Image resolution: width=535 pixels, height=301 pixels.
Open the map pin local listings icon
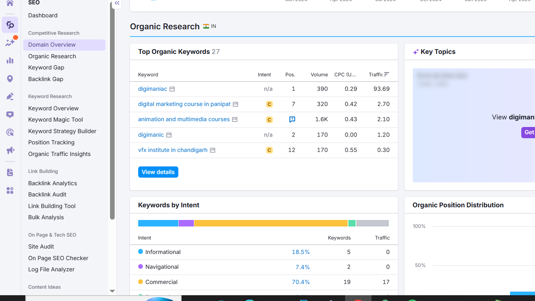click(10, 78)
